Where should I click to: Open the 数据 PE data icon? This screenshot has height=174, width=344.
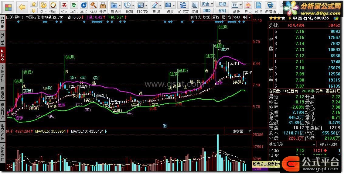[235, 5]
